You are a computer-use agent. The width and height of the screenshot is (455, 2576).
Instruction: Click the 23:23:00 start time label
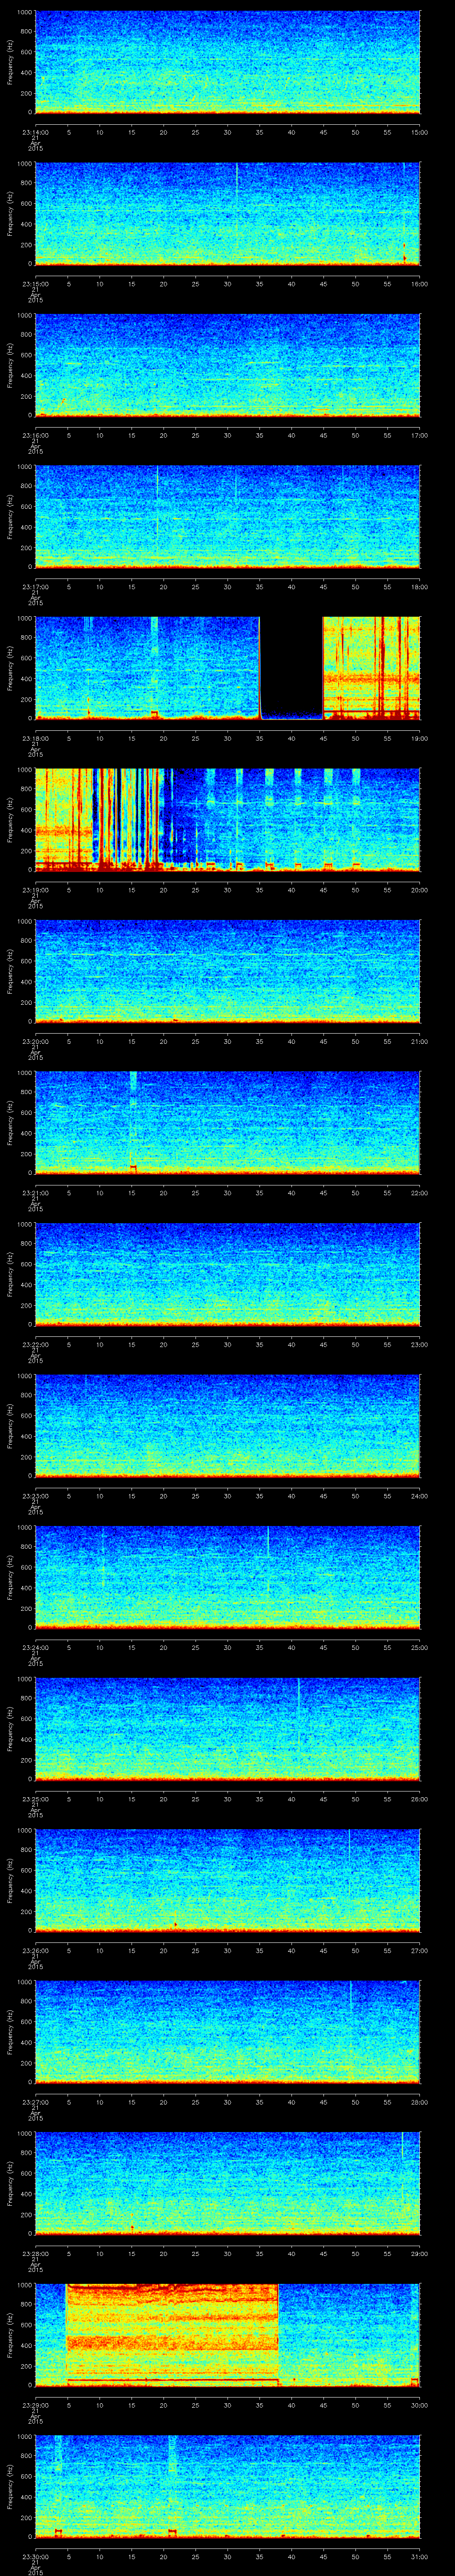(x=35, y=1495)
